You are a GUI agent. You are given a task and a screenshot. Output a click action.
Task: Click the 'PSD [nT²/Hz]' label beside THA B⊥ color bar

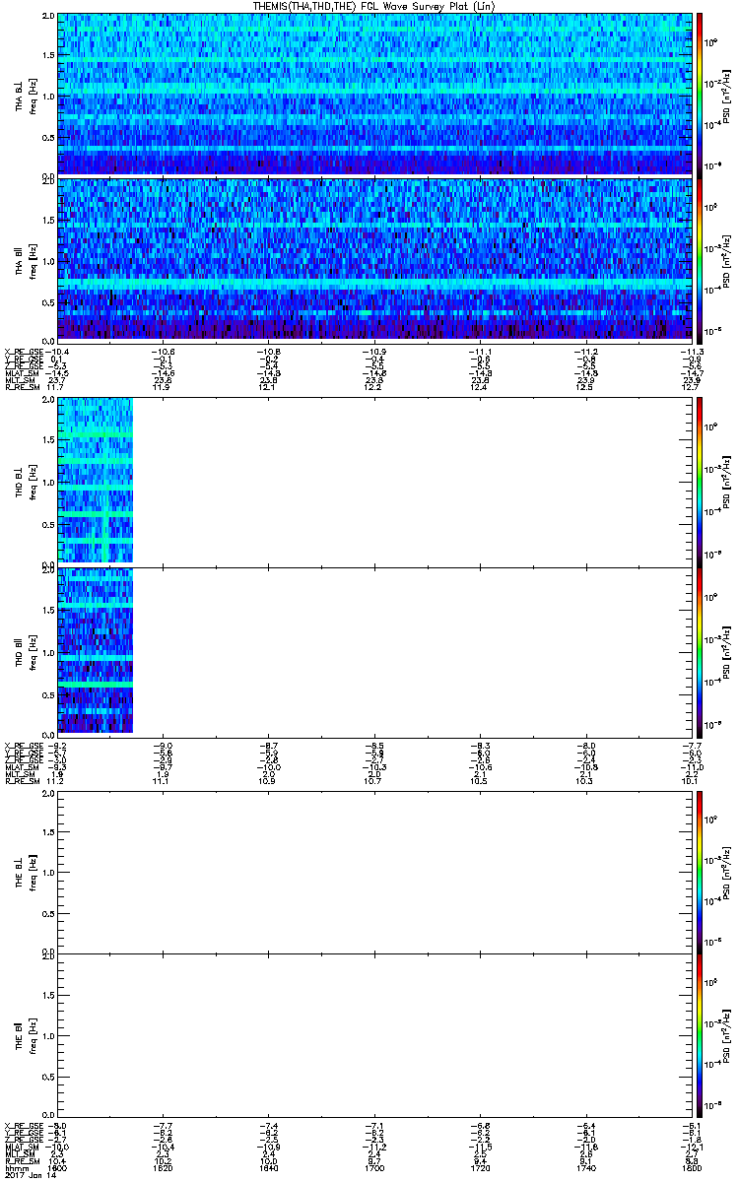tap(726, 95)
